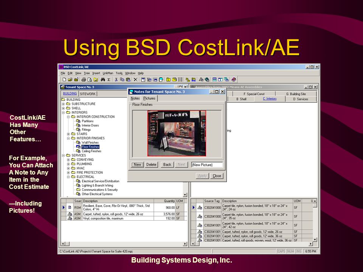
Task: Collapse the INTERIOR FINISHES node
Action: coord(68,138)
